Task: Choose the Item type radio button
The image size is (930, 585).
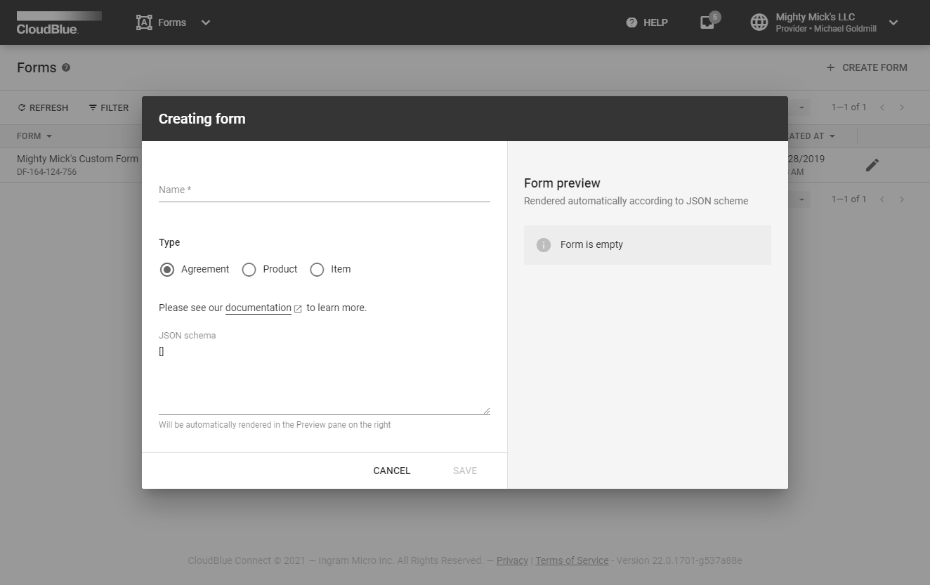Action: 317,270
